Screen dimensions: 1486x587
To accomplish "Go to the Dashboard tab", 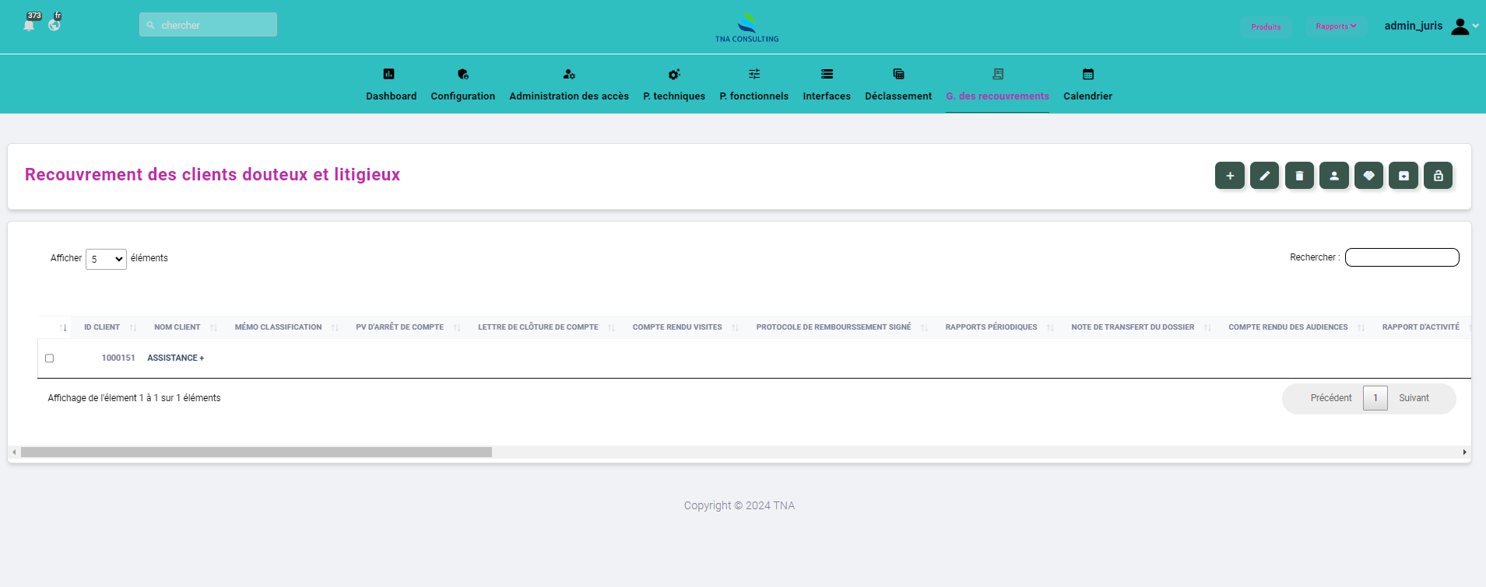I will pos(391,85).
